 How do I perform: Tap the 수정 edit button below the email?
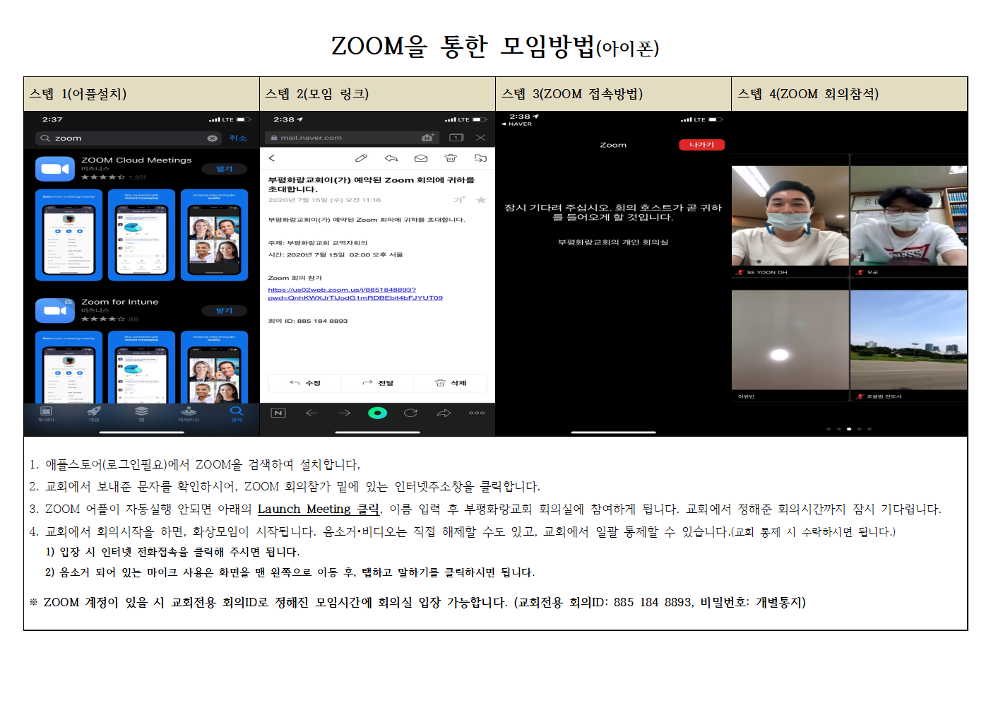click(x=305, y=383)
